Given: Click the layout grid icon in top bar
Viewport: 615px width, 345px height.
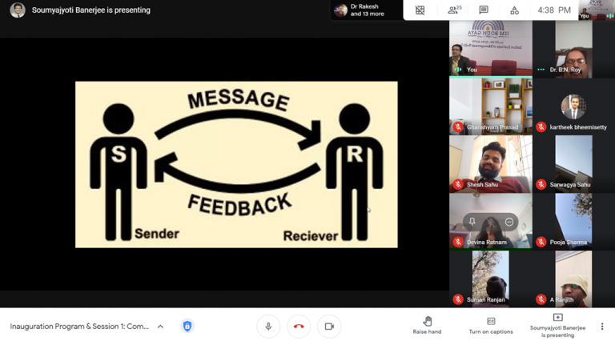Looking at the screenshot, I should coord(420,10).
